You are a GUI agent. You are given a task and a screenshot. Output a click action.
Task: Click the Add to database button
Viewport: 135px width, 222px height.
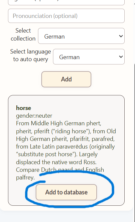point(66,192)
